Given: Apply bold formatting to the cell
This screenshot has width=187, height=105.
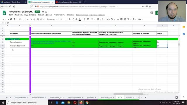Looking at the screenshot, I should [x=70, y=19].
